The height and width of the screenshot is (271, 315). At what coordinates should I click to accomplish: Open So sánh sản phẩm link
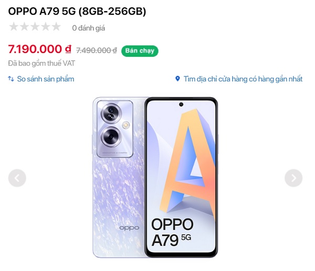click(45, 79)
